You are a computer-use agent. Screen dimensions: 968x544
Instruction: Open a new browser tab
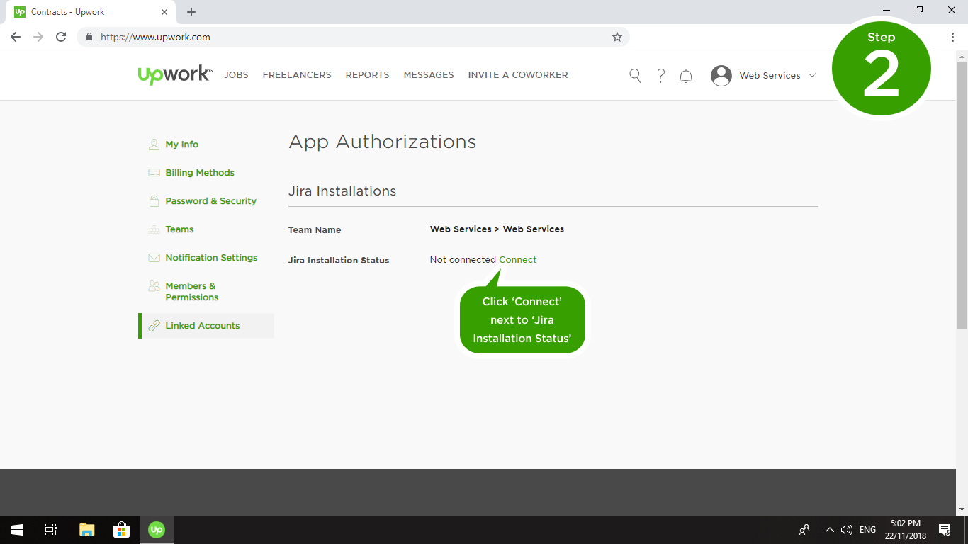191,12
